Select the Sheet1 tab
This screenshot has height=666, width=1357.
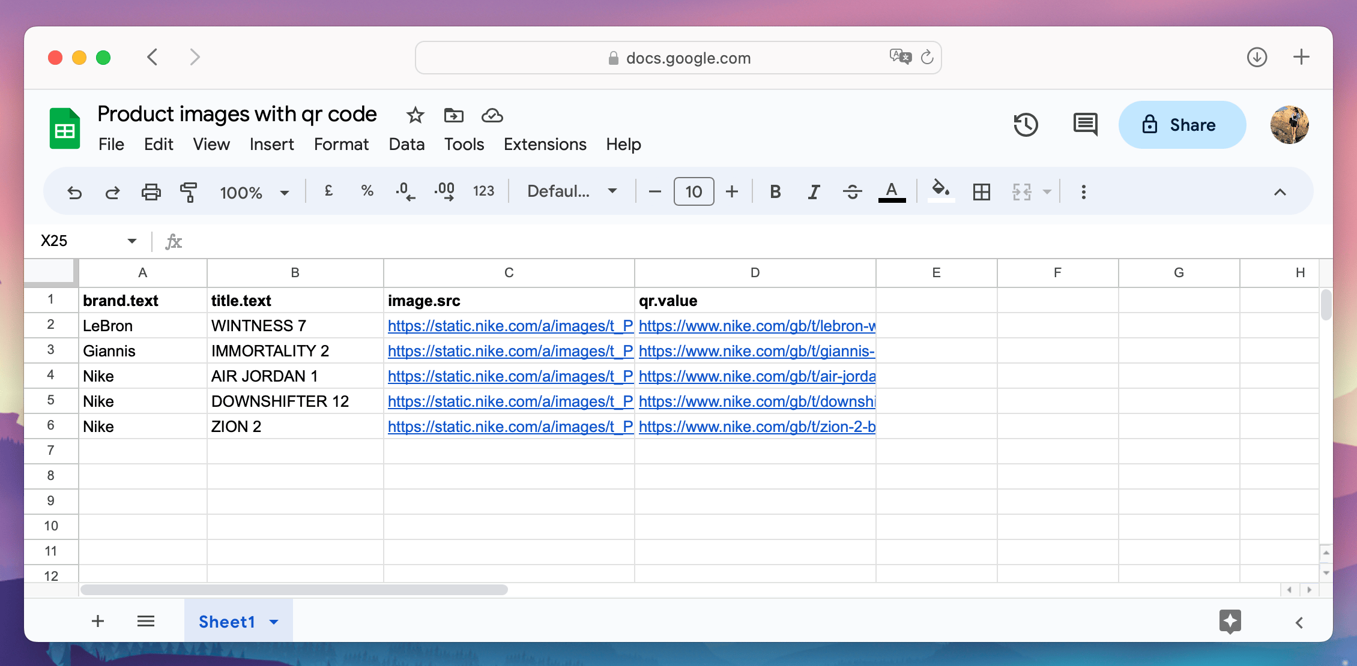coord(227,622)
